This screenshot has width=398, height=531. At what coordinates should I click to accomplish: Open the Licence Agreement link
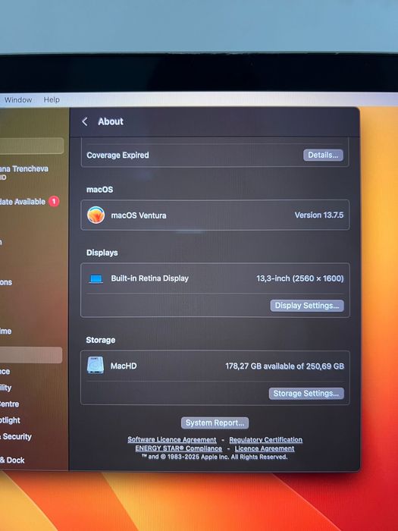[265, 448]
